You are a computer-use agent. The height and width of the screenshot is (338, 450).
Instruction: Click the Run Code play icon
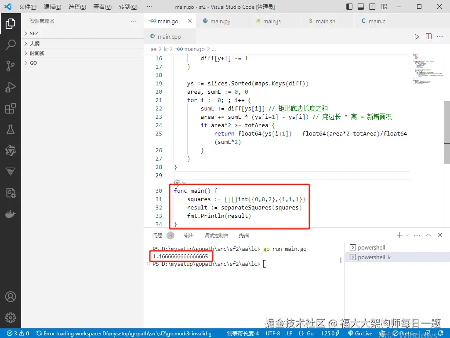coord(417,37)
